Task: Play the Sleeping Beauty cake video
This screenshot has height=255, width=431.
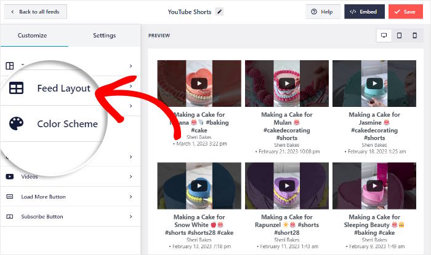Action: [x=374, y=186]
